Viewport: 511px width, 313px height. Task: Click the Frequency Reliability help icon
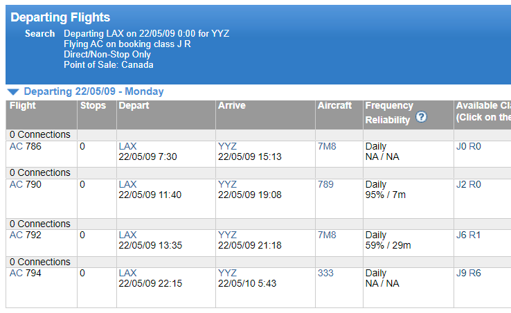[x=422, y=117]
